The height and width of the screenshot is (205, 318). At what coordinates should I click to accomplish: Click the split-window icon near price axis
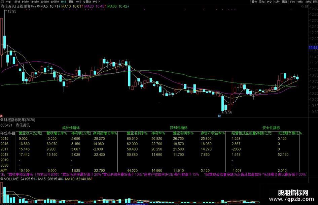click(307, 6)
